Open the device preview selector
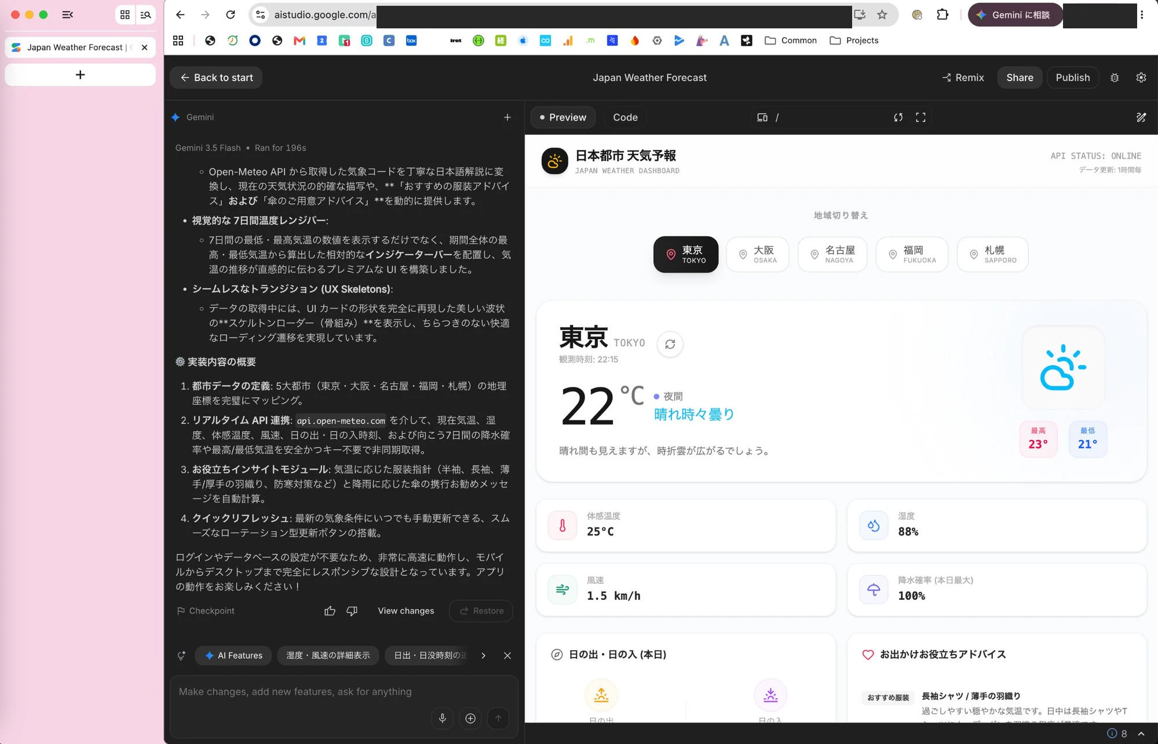The height and width of the screenshot is (744, 1158). click(x=762, y=118)
